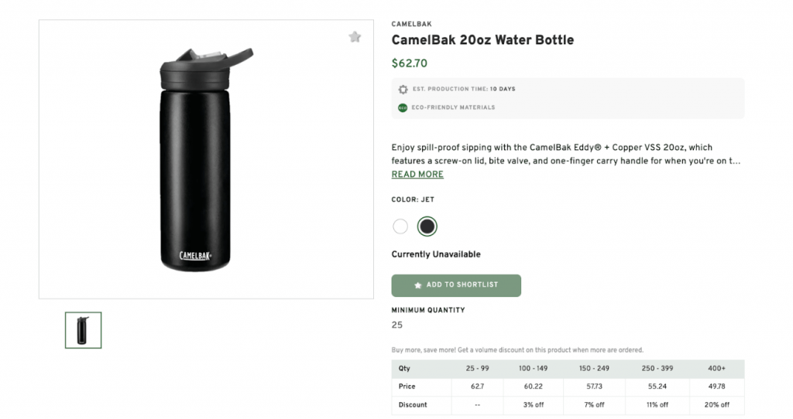793x419 pixels.
Task: Click the green eco-friendly materials icon
Action: (x=403, y=107)
